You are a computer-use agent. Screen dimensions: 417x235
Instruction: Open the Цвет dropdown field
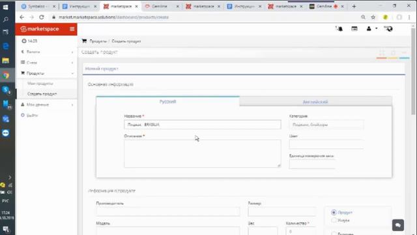pos(326,144)
